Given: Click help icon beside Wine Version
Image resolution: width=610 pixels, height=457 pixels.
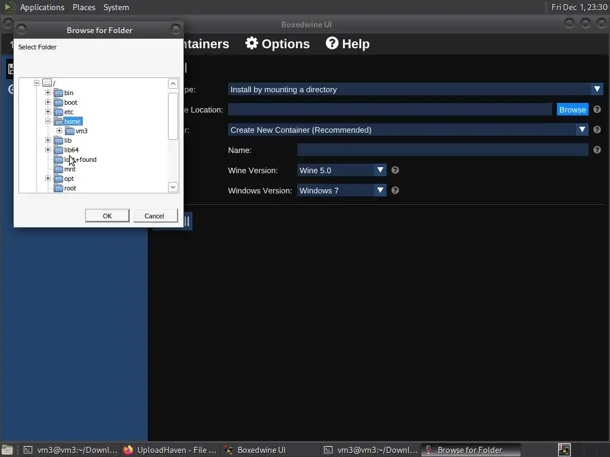Looking at the screenshot, I should click(x=396, y=170).
